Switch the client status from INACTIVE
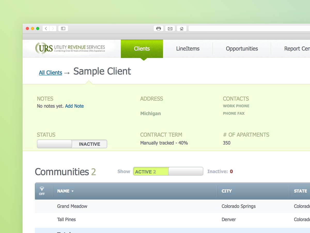Image resolution: width=310 pixels, height=233 pixels. coord(54,144)
